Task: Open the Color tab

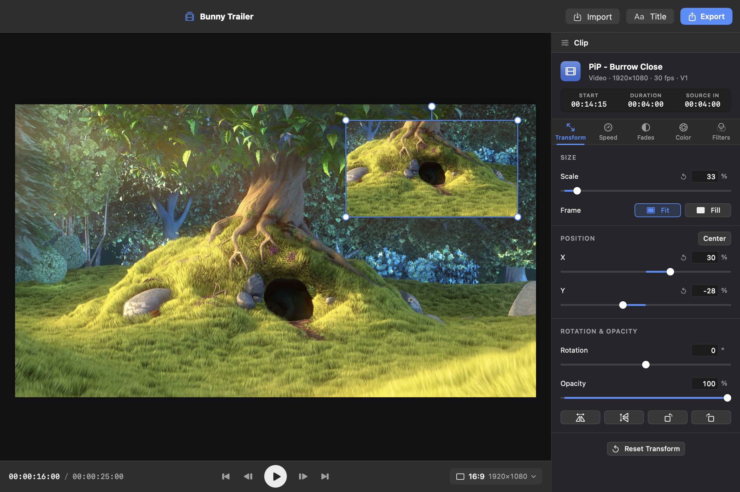Action: pos(683,132)
